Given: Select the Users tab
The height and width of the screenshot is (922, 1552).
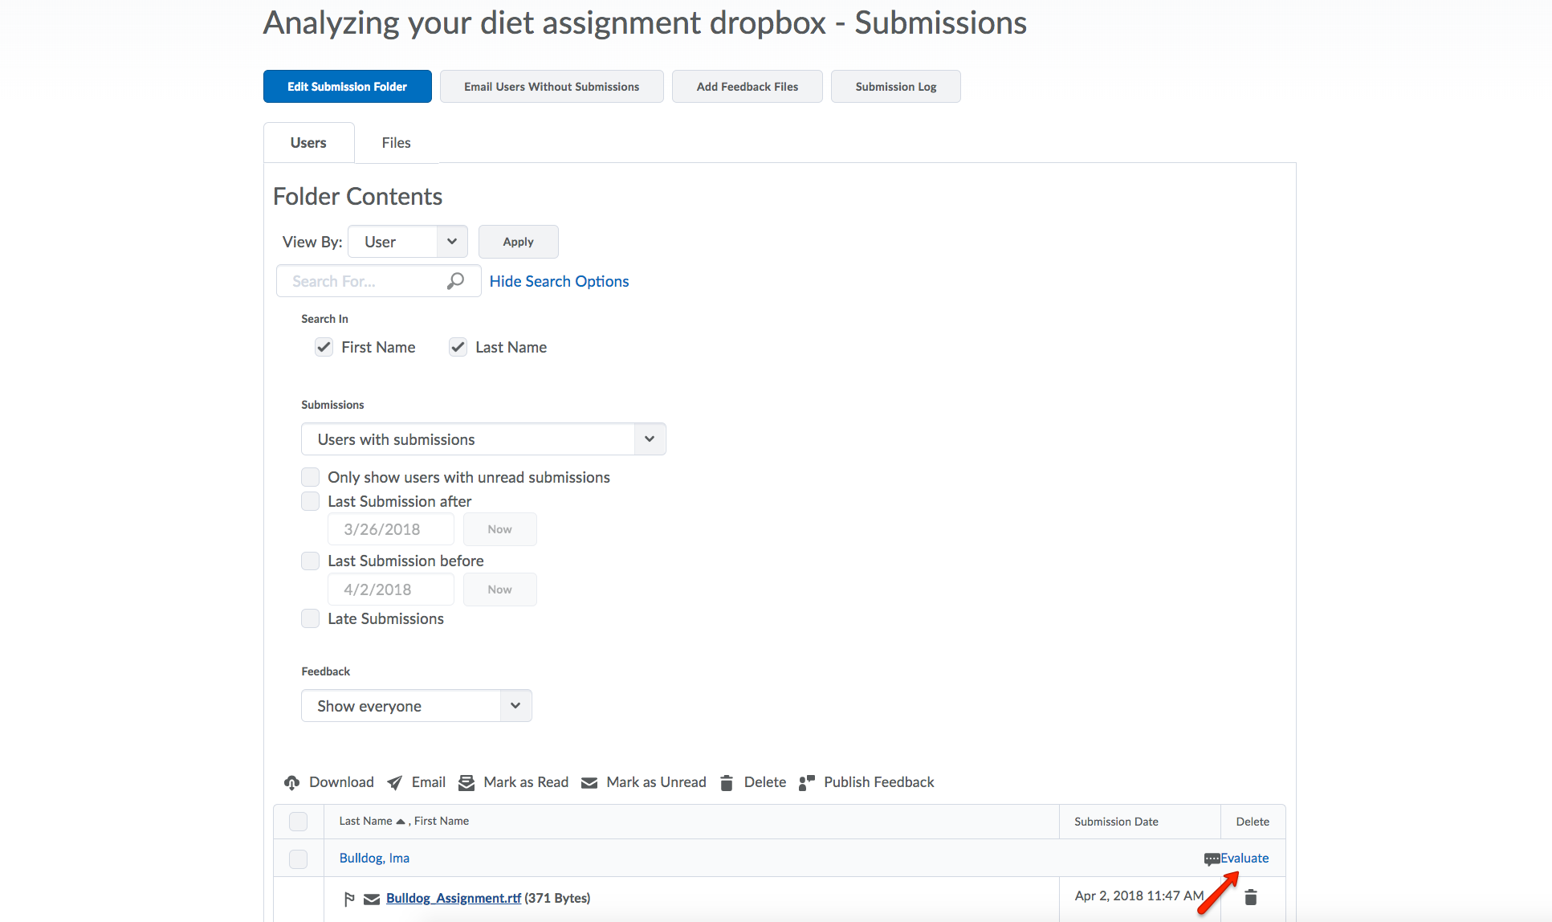Looking at the screenshot, I should coord(308,141).
